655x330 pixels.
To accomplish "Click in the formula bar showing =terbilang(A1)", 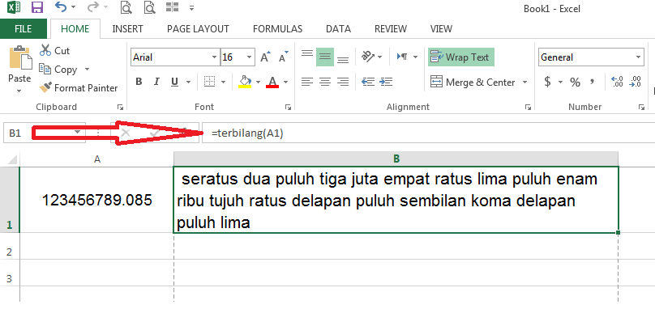I will (428, 133).
